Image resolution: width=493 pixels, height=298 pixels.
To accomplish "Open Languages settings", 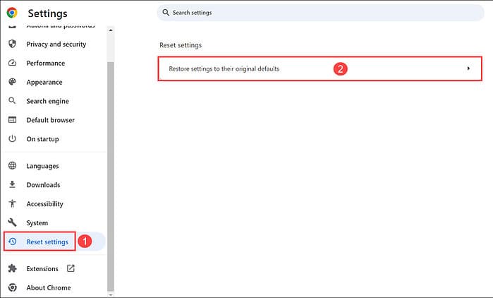I will tap(42, 166).
